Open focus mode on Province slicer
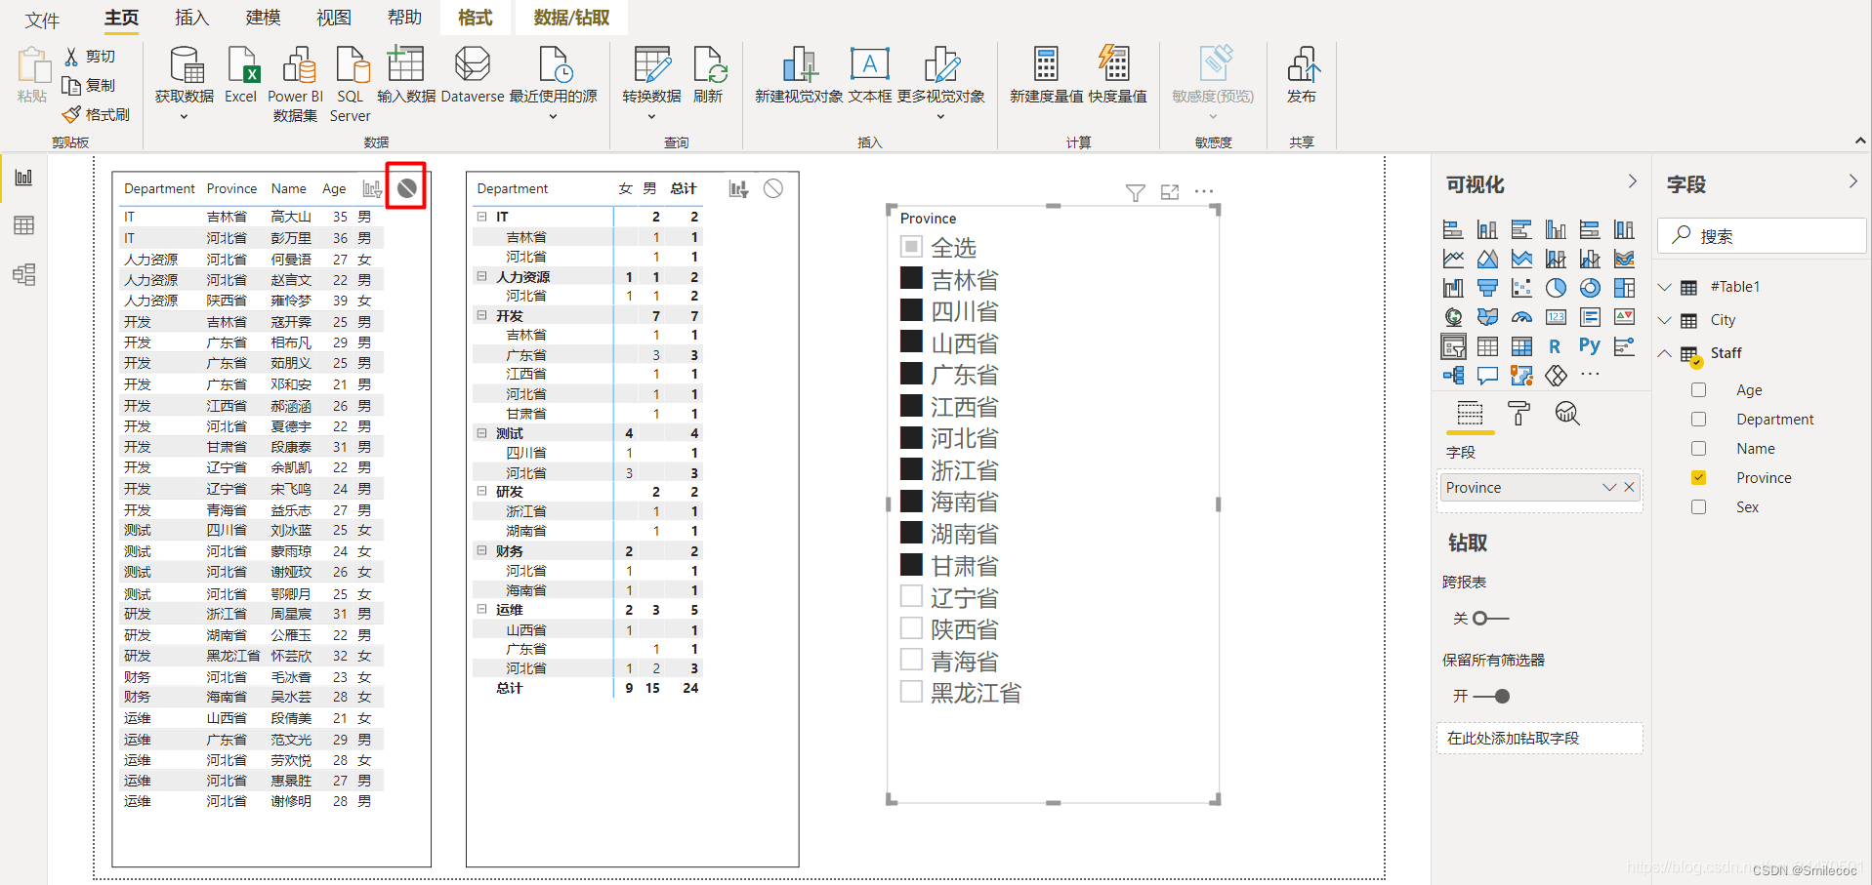The width and height of the screenshot is (1872, 885). 1170,193
